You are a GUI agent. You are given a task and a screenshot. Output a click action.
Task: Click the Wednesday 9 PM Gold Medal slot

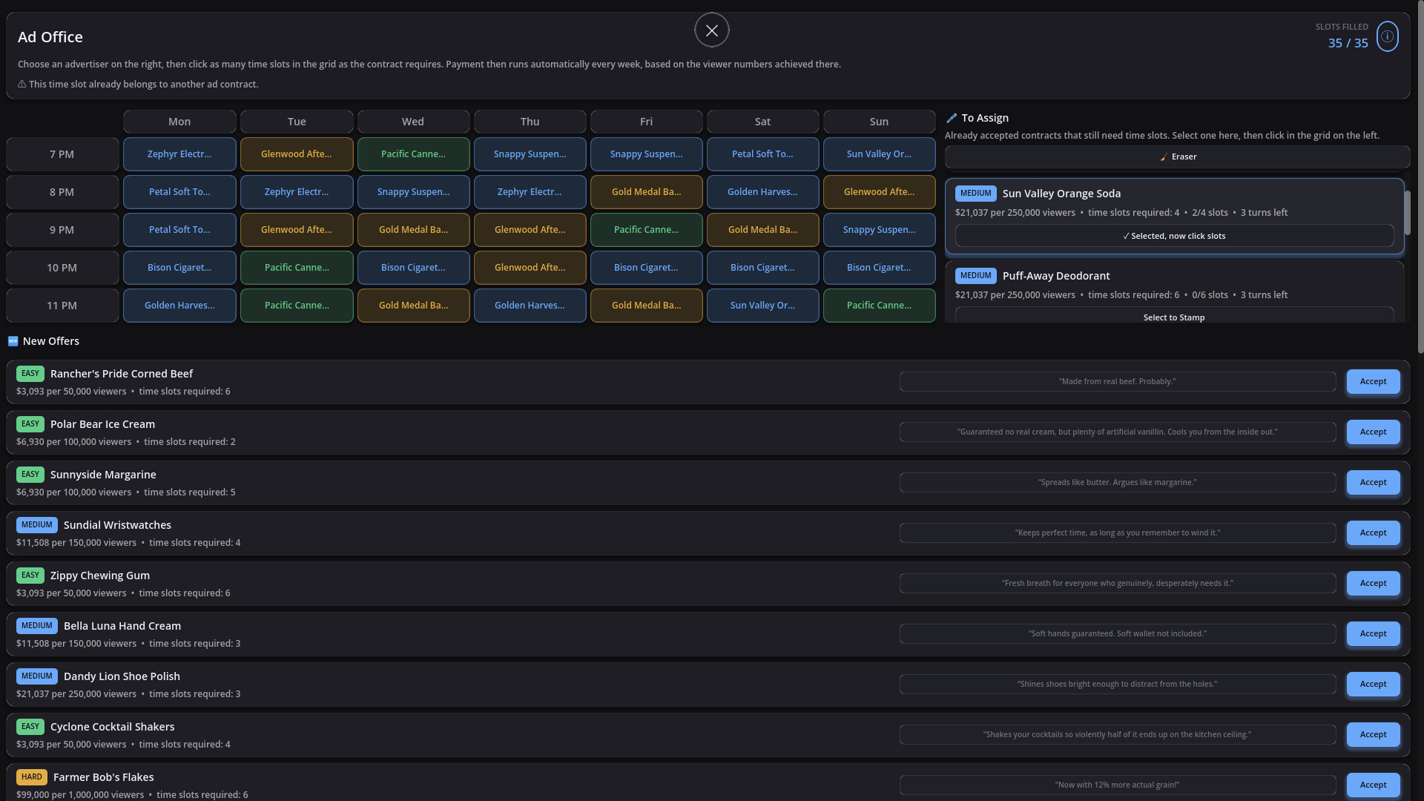click(413, 230)
